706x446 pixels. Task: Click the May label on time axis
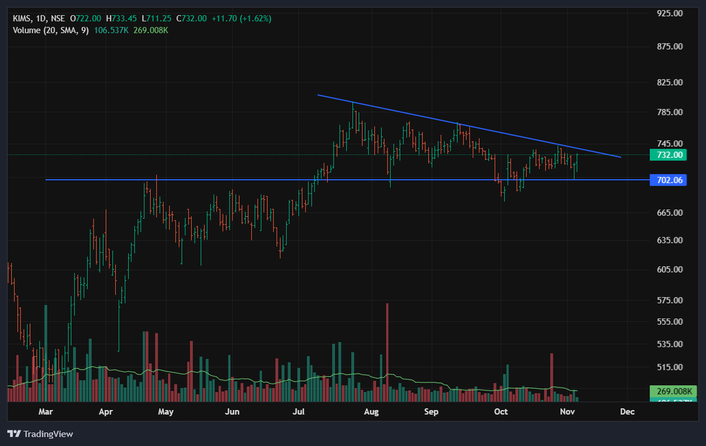click(166, 412)
